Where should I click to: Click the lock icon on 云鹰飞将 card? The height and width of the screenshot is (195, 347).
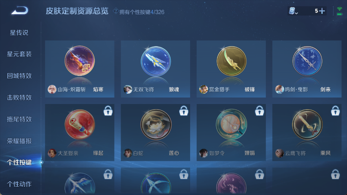tap(335, 110)
